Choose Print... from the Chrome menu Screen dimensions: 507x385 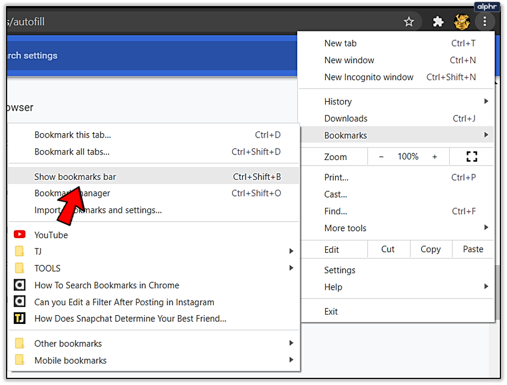(396, 177)
